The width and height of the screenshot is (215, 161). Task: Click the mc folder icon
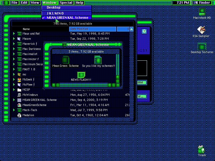[19, 75]
